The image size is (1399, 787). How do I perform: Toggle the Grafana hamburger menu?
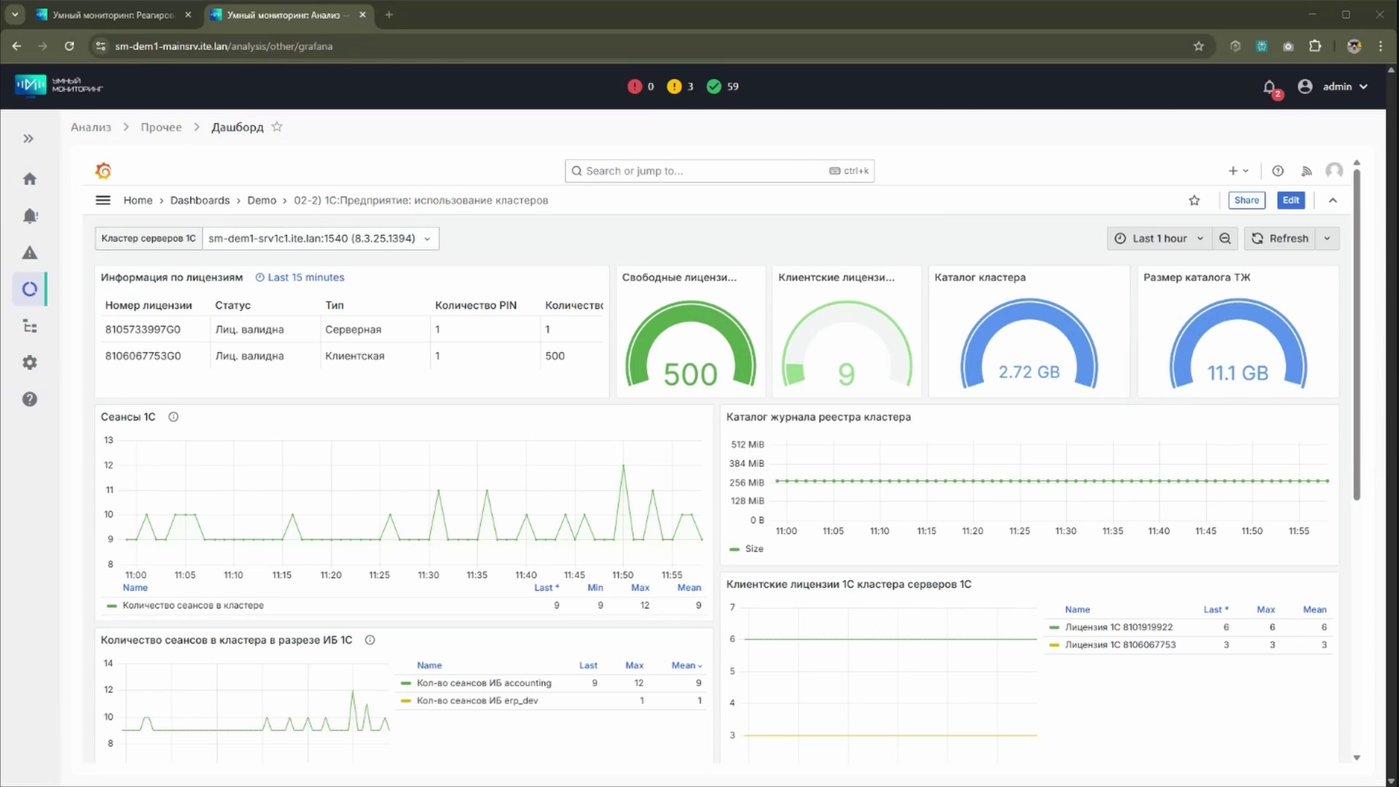coord(103,200)
